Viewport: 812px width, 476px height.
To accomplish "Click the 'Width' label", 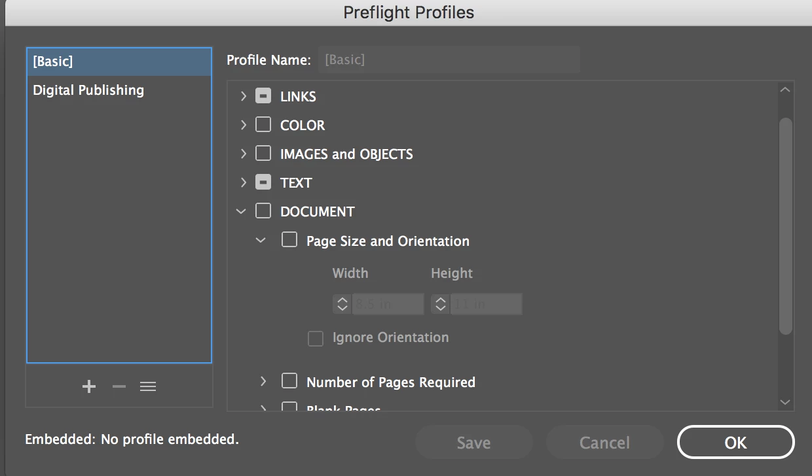I will tap(350, 273).
